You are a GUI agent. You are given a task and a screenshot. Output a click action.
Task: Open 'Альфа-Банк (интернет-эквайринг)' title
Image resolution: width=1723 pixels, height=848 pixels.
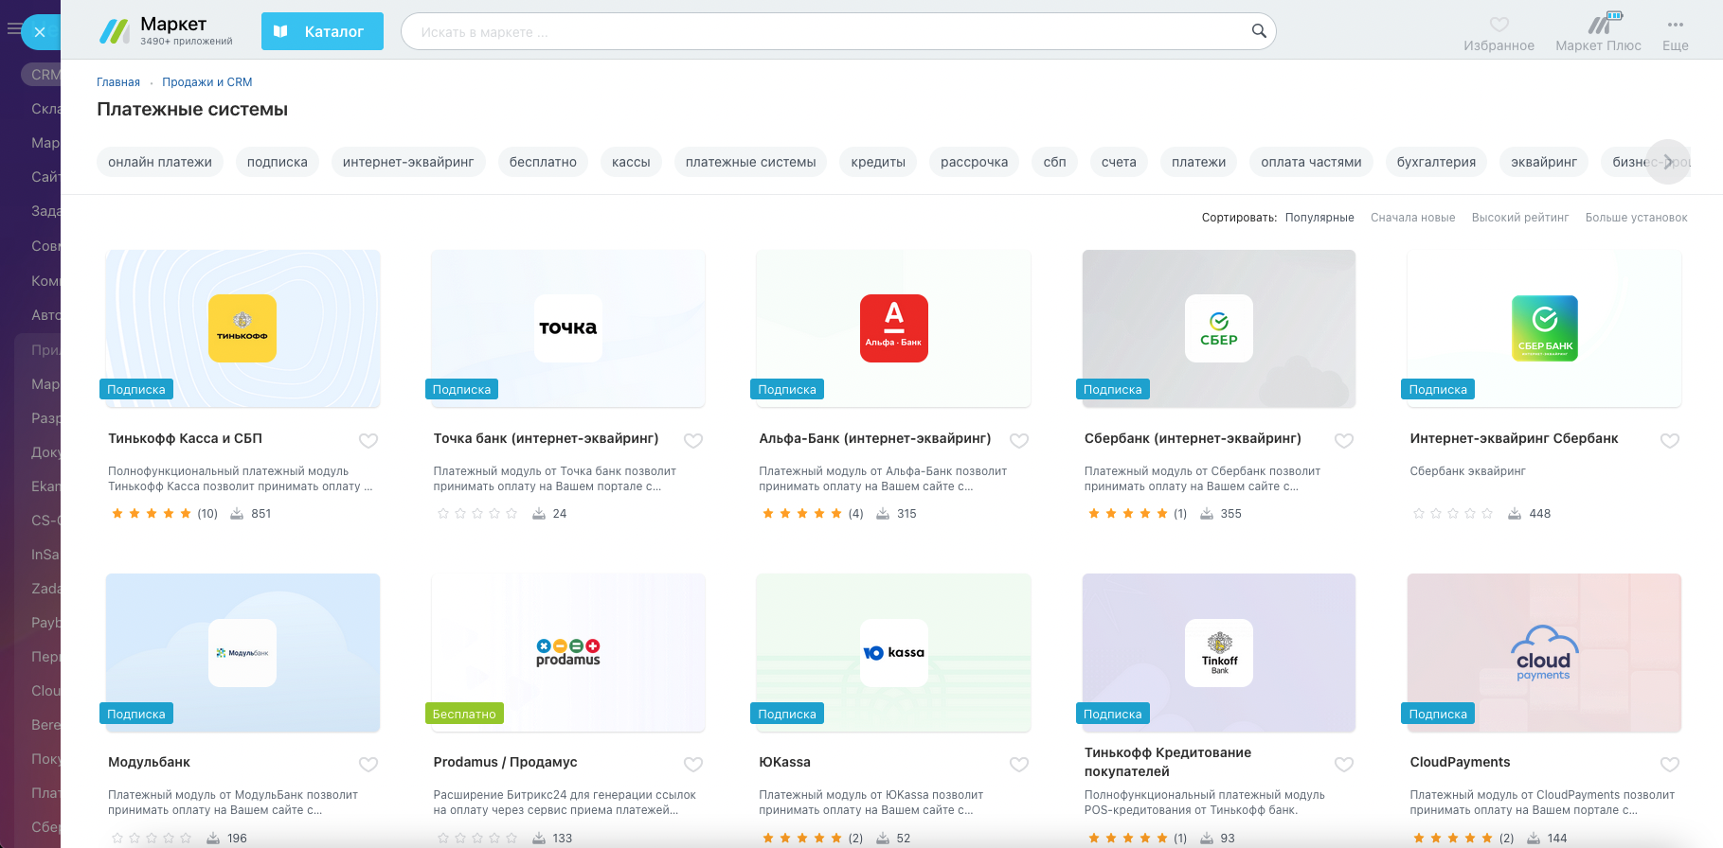pyautogui.click(x=875, y=438)
